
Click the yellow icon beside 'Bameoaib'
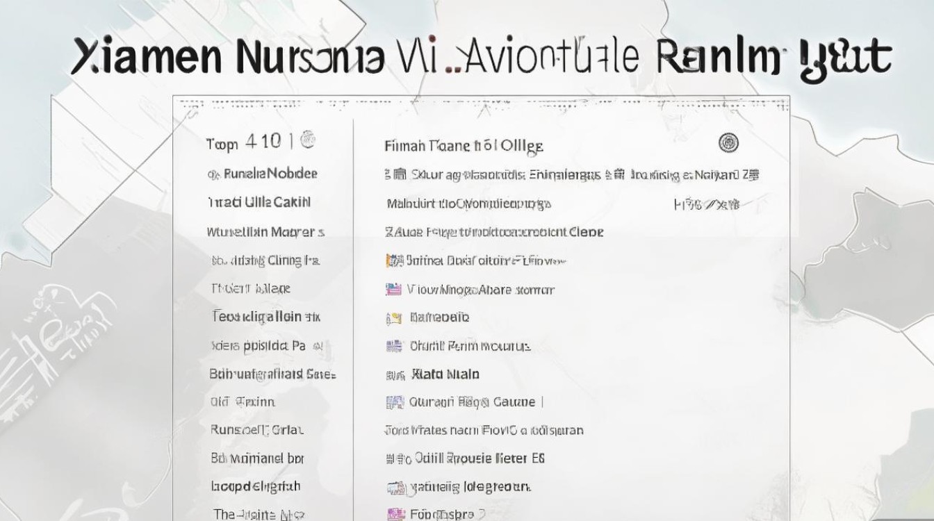(x=394, y=318)
